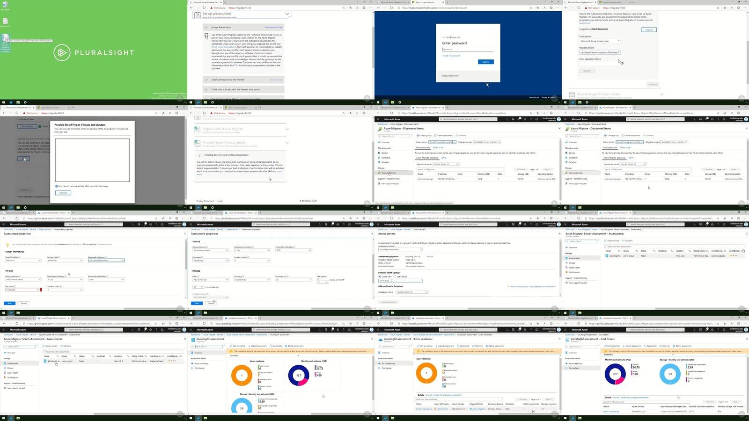The image size is (749, 421).
Task: Open the Legal footer link
Action: click(x=220, y=201)
